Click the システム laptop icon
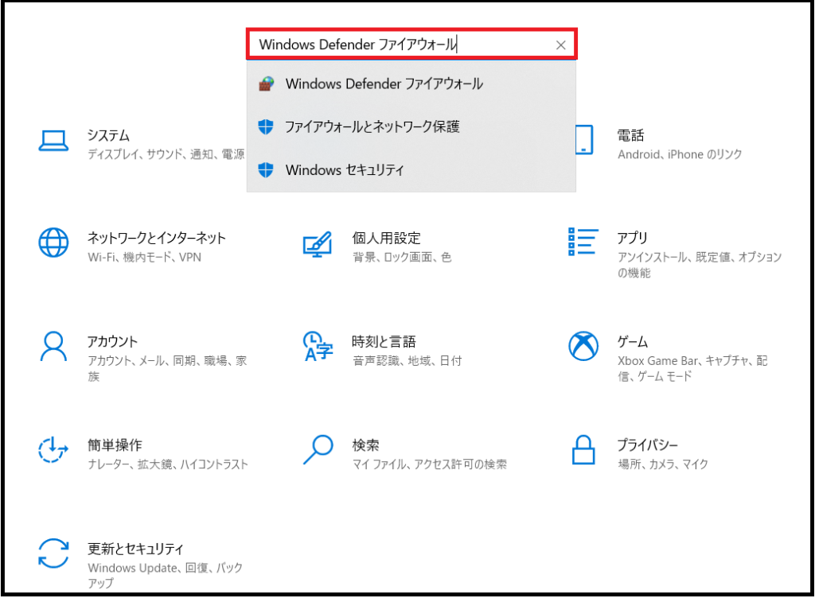Viewport: 815px width, 598px height. (x=53, y=141)
